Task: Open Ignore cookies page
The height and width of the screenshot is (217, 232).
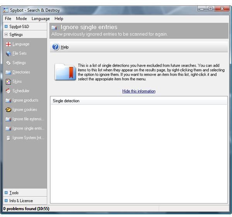Action: (x=25, y=110)
